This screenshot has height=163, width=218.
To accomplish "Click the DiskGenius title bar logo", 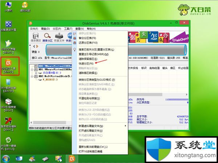I will click(x=31, y=23).
